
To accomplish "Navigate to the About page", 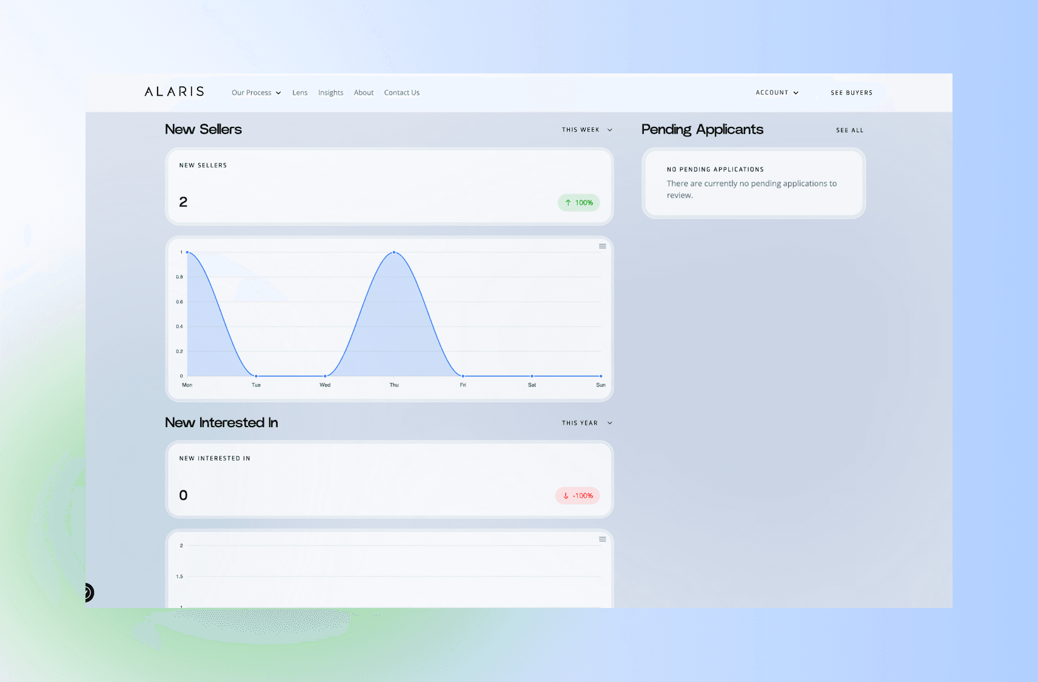I will point(364,93).
